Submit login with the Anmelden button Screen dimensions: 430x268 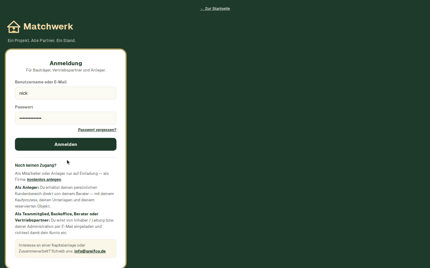pos(66,144)
